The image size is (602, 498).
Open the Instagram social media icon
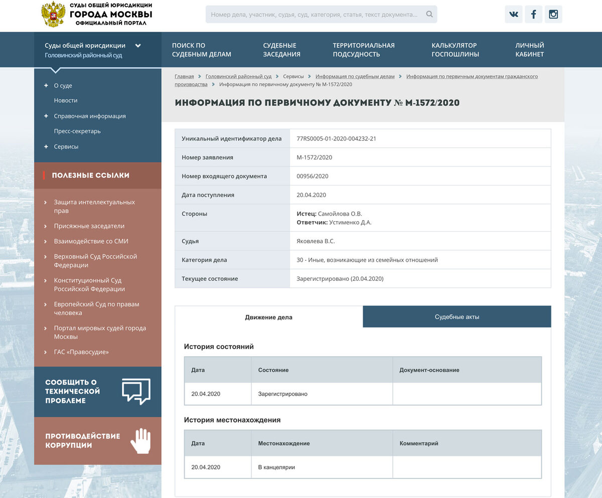(x=553, y=14)
